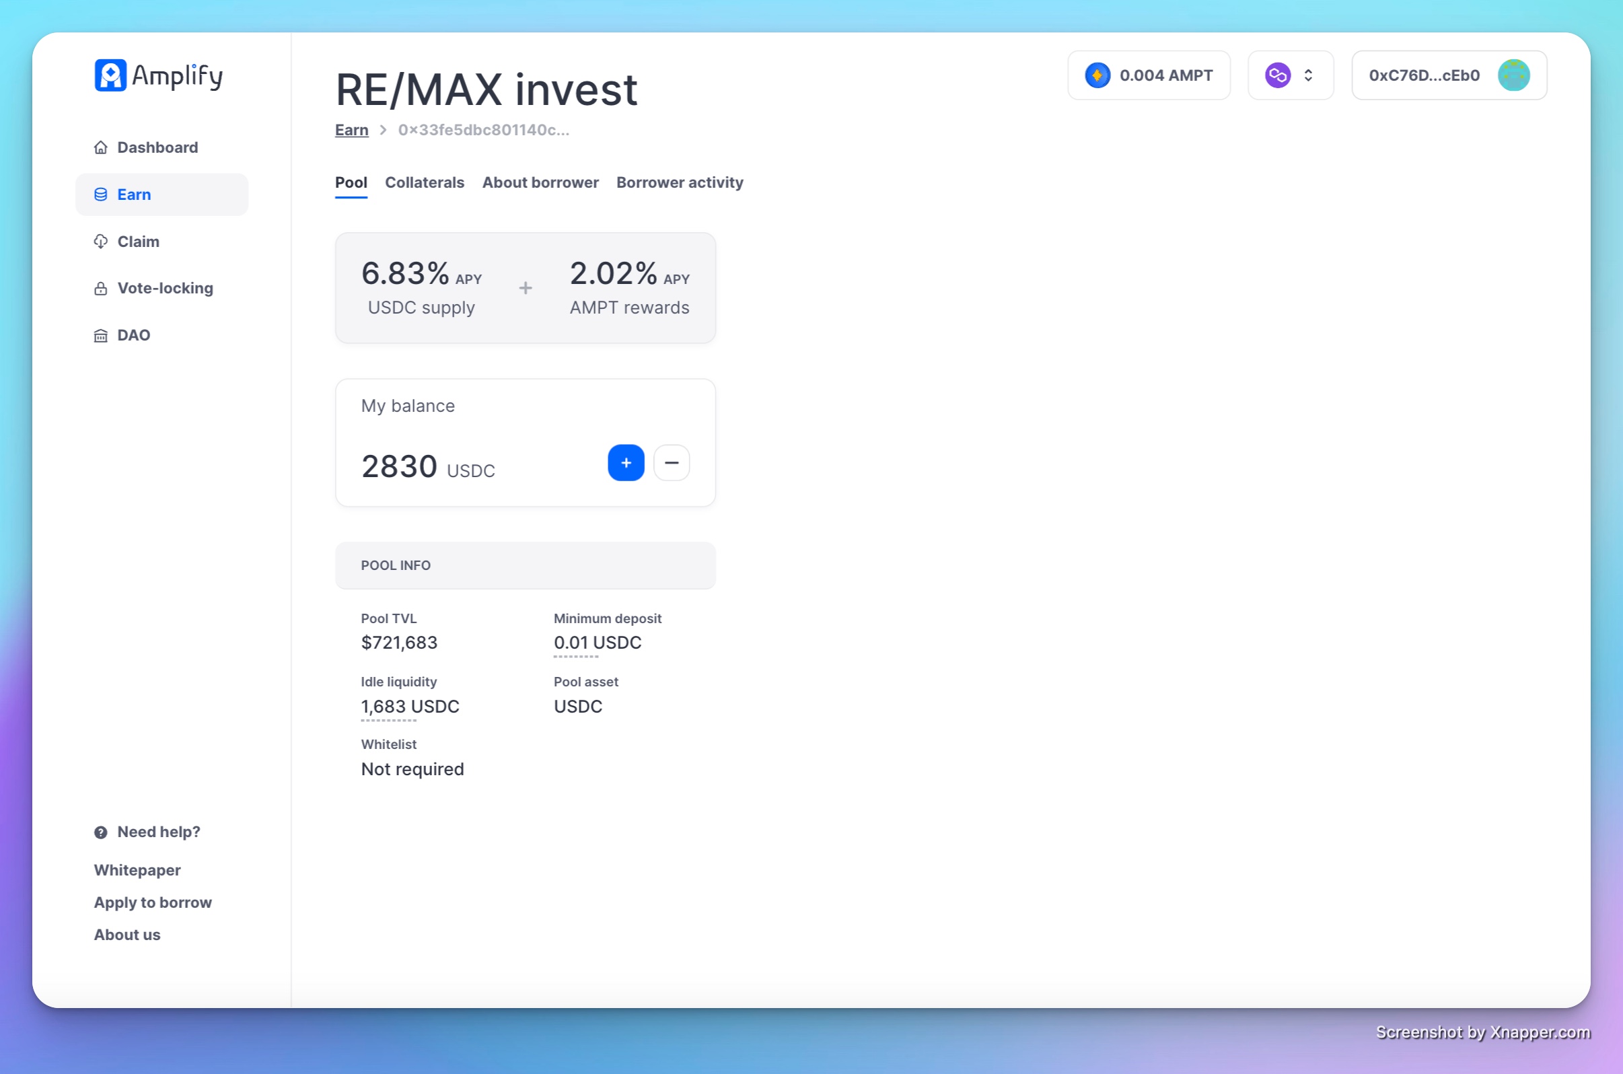Image resolution: width=1623 pixels, height=1074 pixels.
Task: Click the 0.01 USDC minimum deposit value
Action: (x=597, y=643)
